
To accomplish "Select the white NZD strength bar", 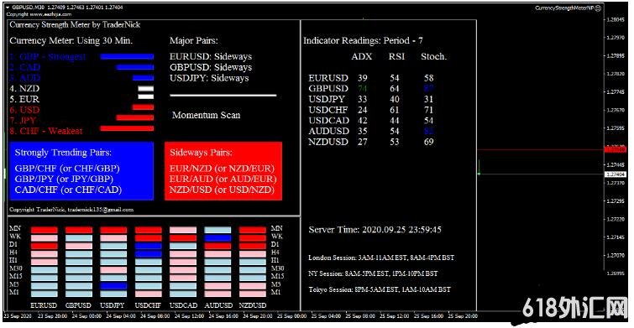I will coord(145,88).
